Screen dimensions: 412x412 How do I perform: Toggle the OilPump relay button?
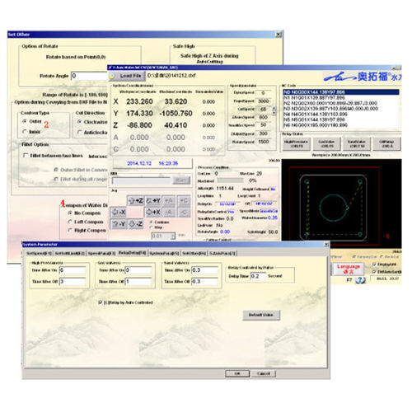(386, 144)
